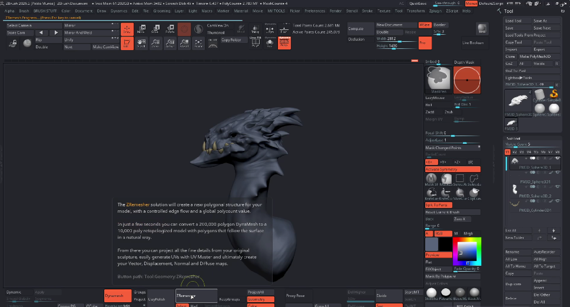570x307 pixels.
Task: Adjust the document Width slider
Action: click(396, 39)
